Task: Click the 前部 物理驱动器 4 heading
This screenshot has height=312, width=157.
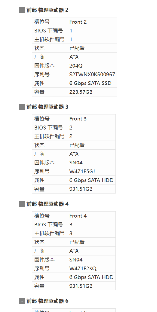Action: pos(47,204)
